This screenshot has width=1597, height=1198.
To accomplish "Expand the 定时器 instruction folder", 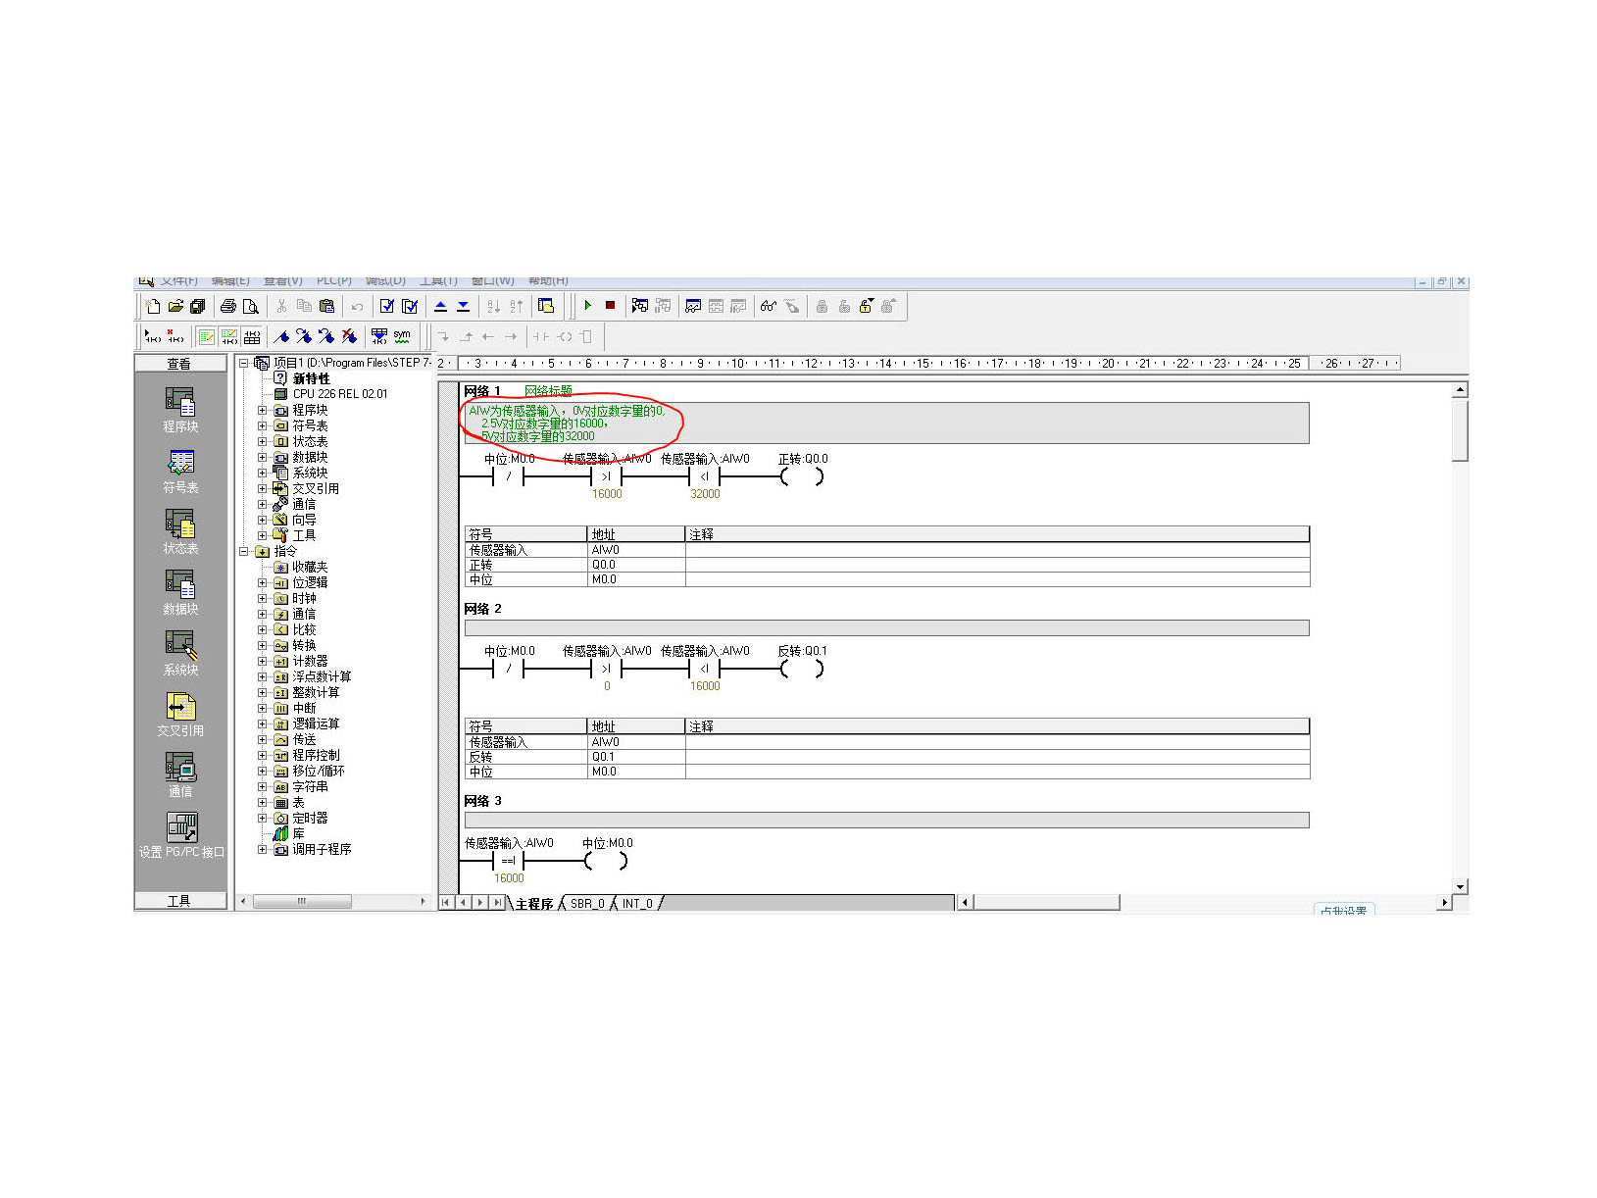I will (x=262, y=819).
